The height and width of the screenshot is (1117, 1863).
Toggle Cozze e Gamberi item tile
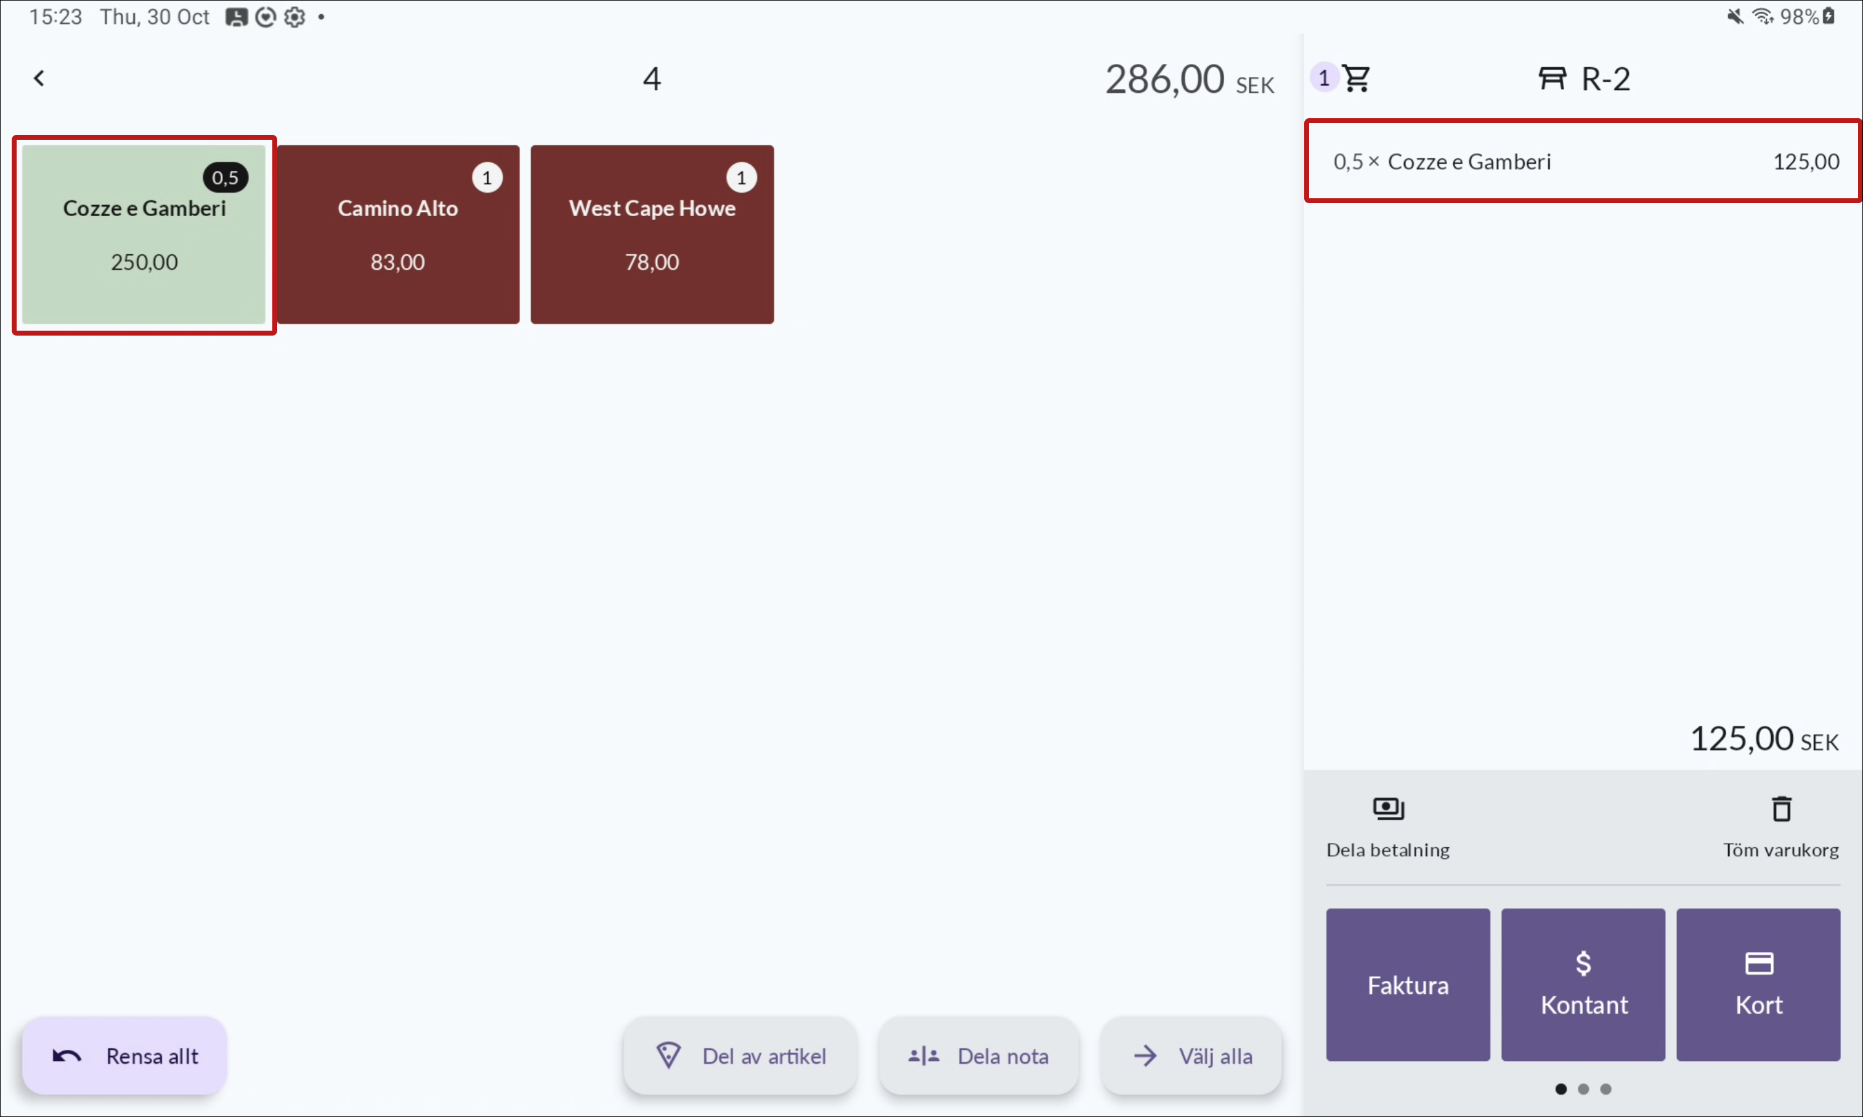144,235
